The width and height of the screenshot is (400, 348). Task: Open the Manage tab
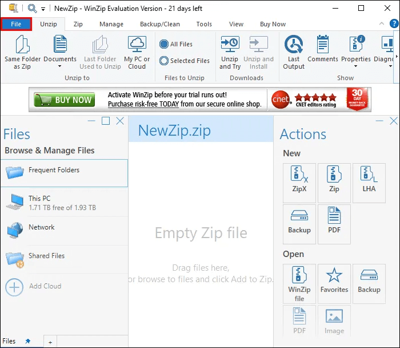click(111, 24)
